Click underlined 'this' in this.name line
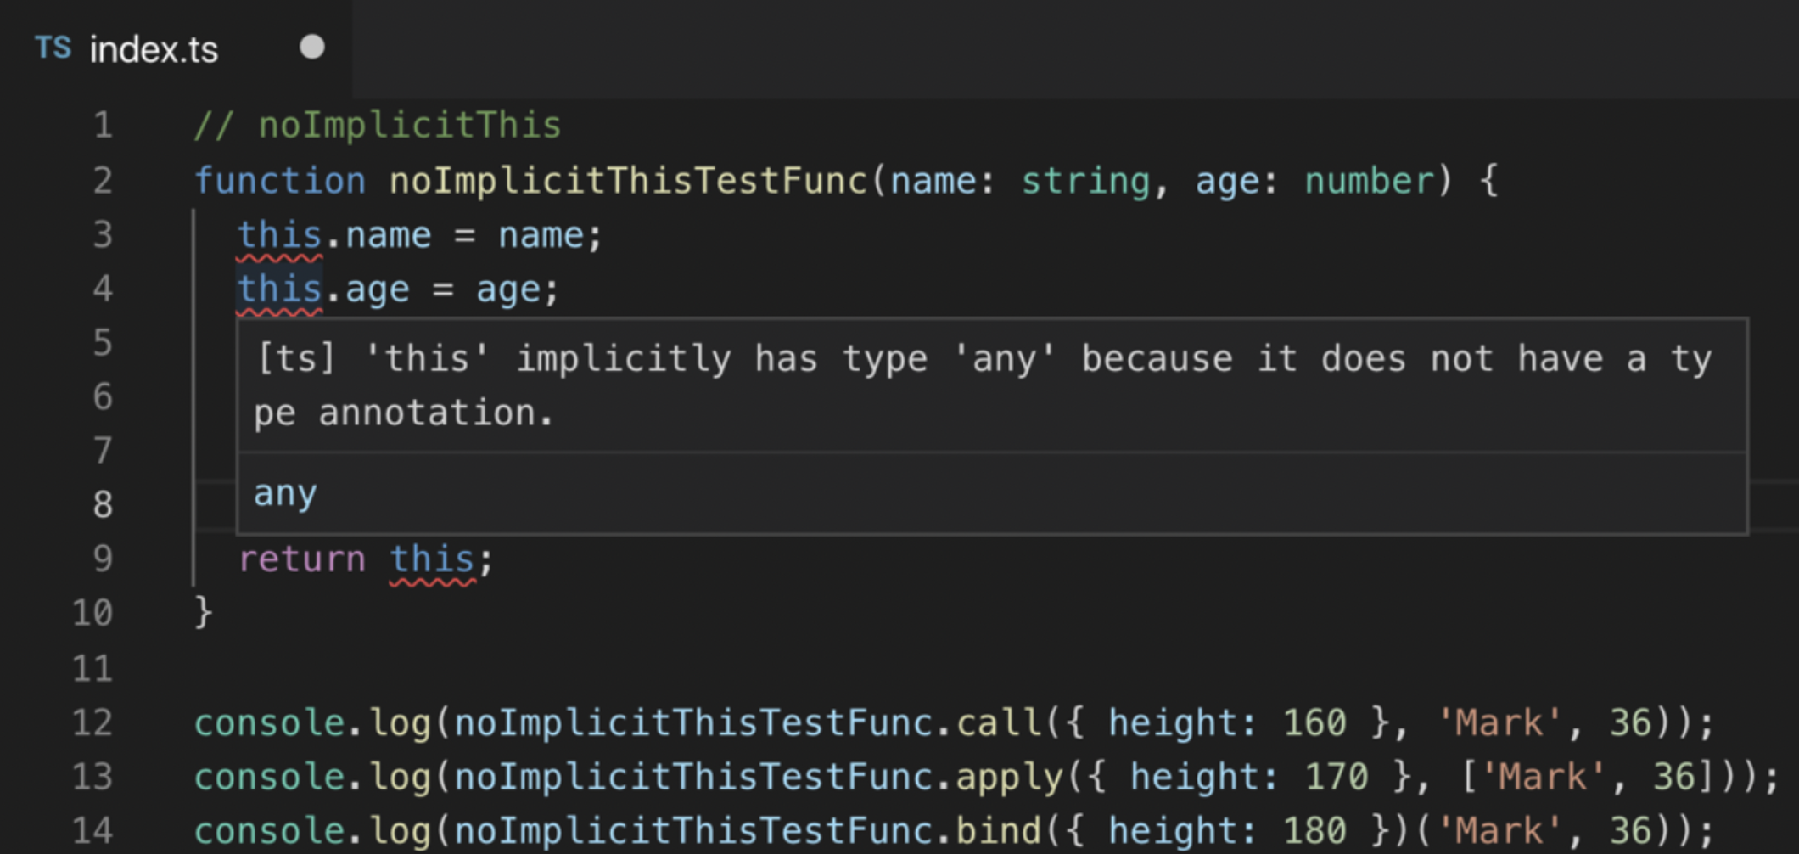This screenshot has width=1799, height=854. point(280,235)
